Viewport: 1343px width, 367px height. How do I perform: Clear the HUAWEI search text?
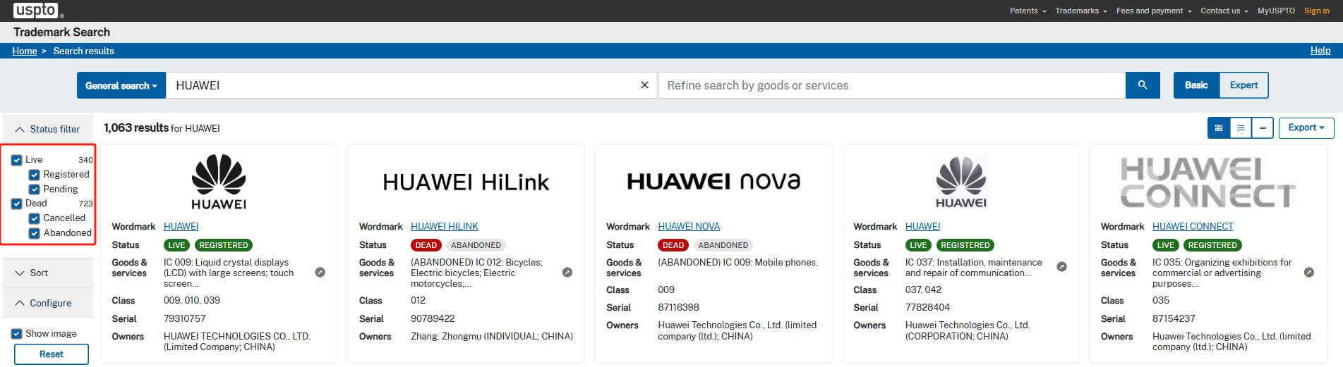644,85
